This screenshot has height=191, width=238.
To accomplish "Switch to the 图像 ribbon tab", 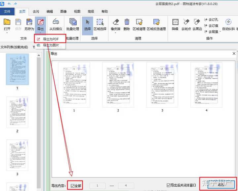I will coord(63,12).
